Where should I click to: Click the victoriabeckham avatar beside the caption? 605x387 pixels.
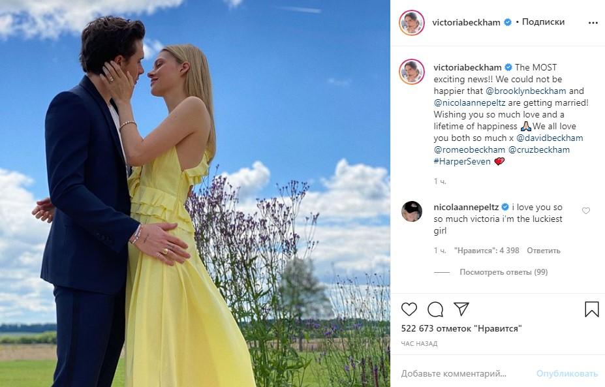tap(411, 72)
